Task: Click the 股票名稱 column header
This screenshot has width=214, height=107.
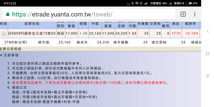Action: point(32,24)
